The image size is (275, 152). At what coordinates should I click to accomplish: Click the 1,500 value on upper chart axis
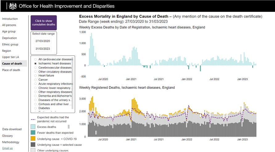click(83, 32)
